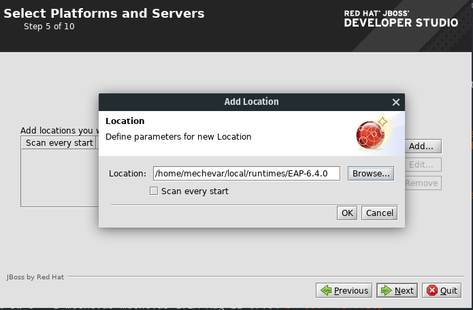This screenshot has height=310, width=473.
Task: Proceed with the Next button
Action: pos(397,290)
